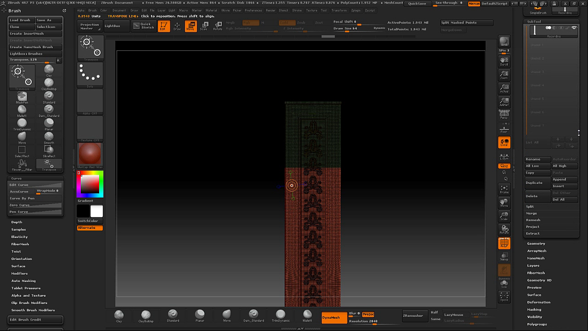Expand the Alpha and Texture section
This screenshot has width=588, height=331.
[x=28, y=296]
